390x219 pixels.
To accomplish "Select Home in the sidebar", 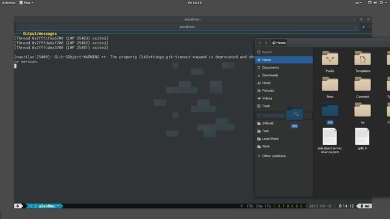I will tap(284, 60).
